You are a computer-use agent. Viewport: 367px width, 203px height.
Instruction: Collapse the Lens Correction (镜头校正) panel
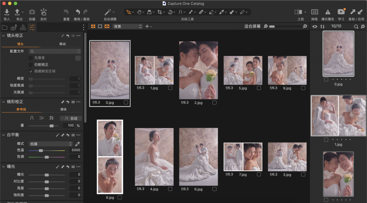point(4,35)
